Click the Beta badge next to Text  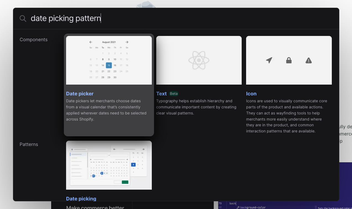click(174, 93)
